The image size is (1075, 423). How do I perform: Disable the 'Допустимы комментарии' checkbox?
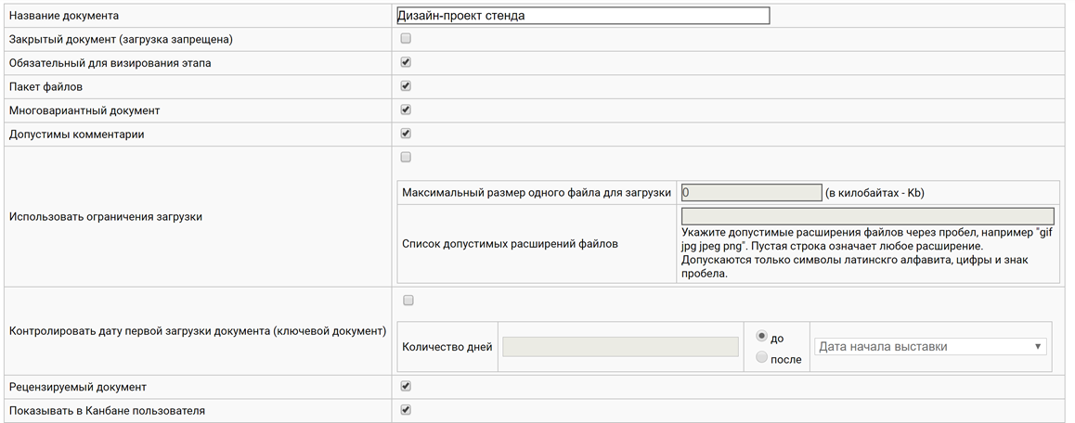[x=406, y=134]
